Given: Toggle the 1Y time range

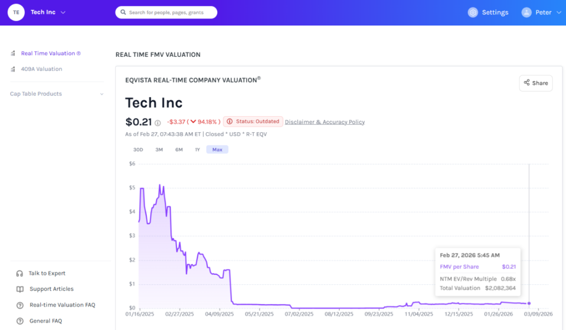Looking at the screenshot, I should [x=197, y=149].
